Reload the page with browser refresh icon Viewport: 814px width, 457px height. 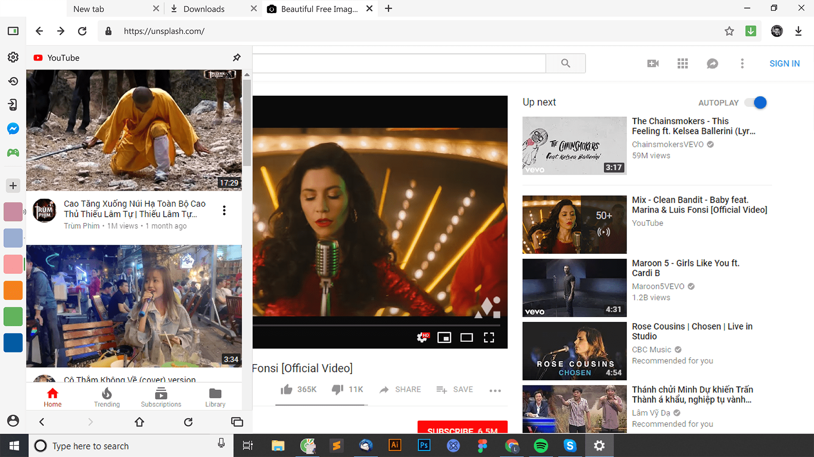tap(82, 31)
